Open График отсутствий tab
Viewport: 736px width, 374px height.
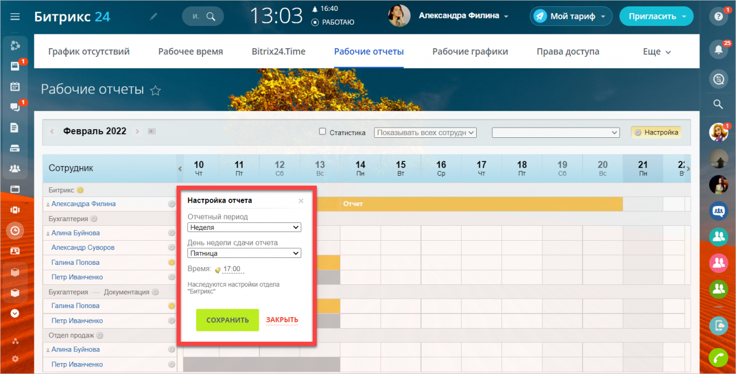(89, 52)
